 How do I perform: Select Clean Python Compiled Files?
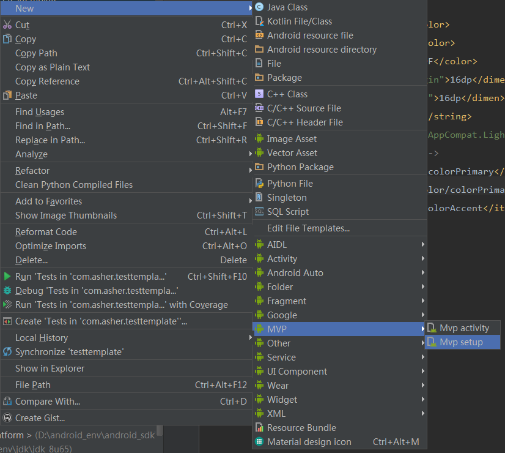(x=126, y=185)
